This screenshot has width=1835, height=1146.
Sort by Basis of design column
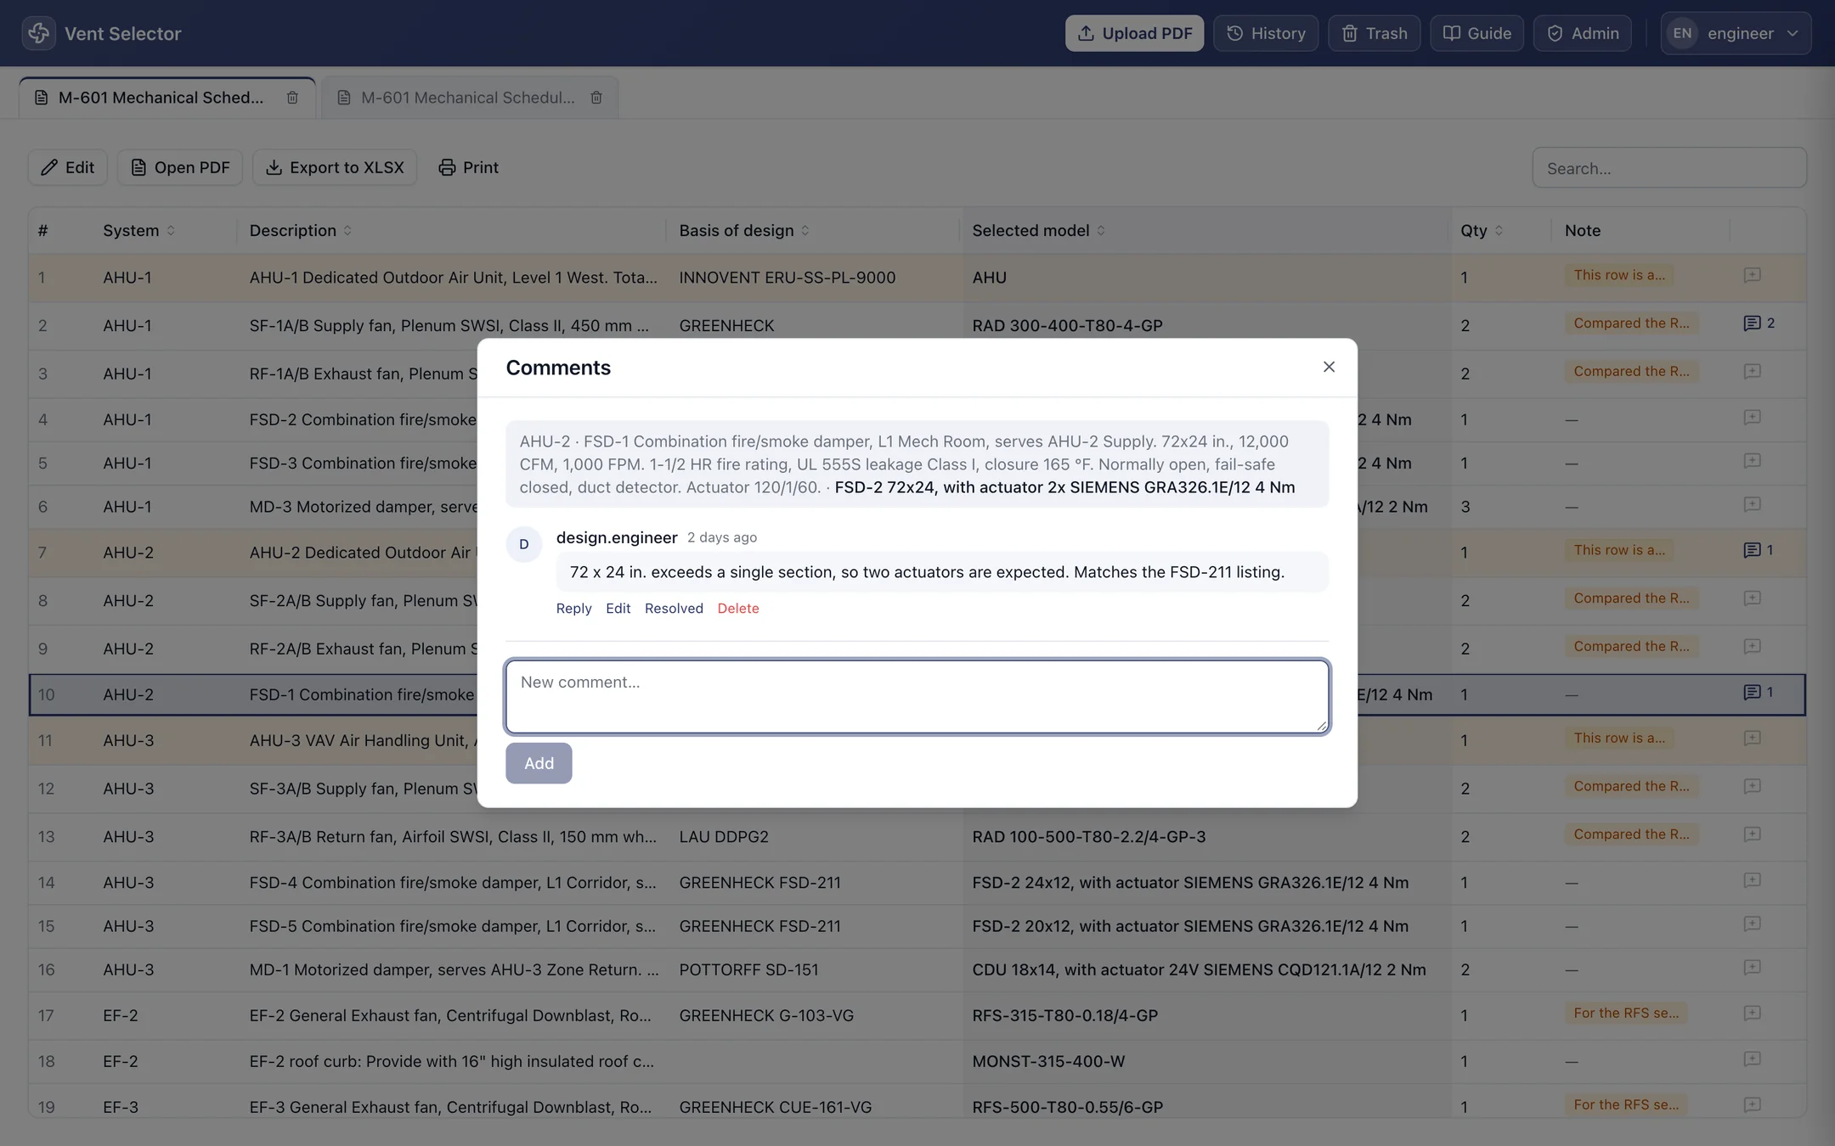[744, 231]
